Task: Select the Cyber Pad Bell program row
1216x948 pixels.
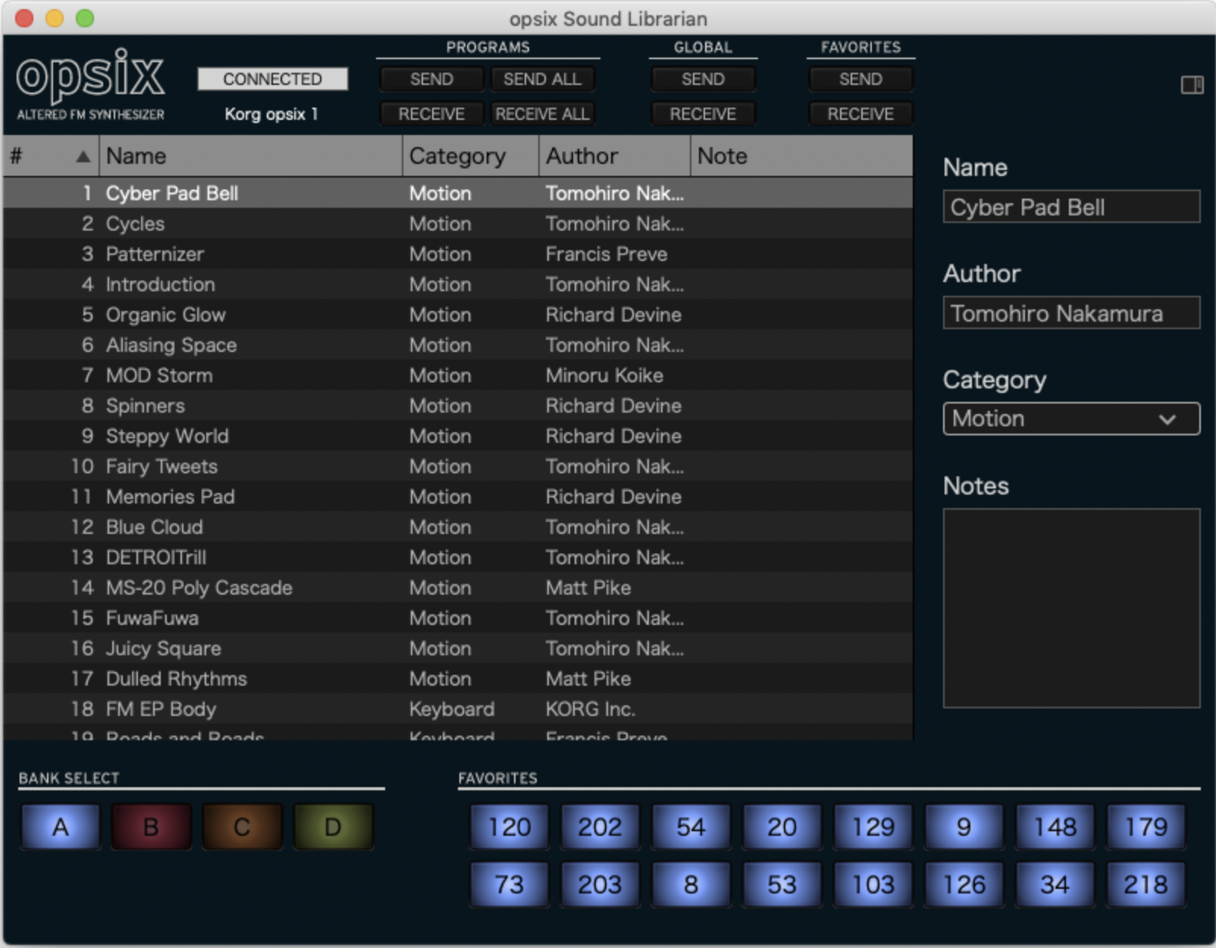Action: point(458,193)
